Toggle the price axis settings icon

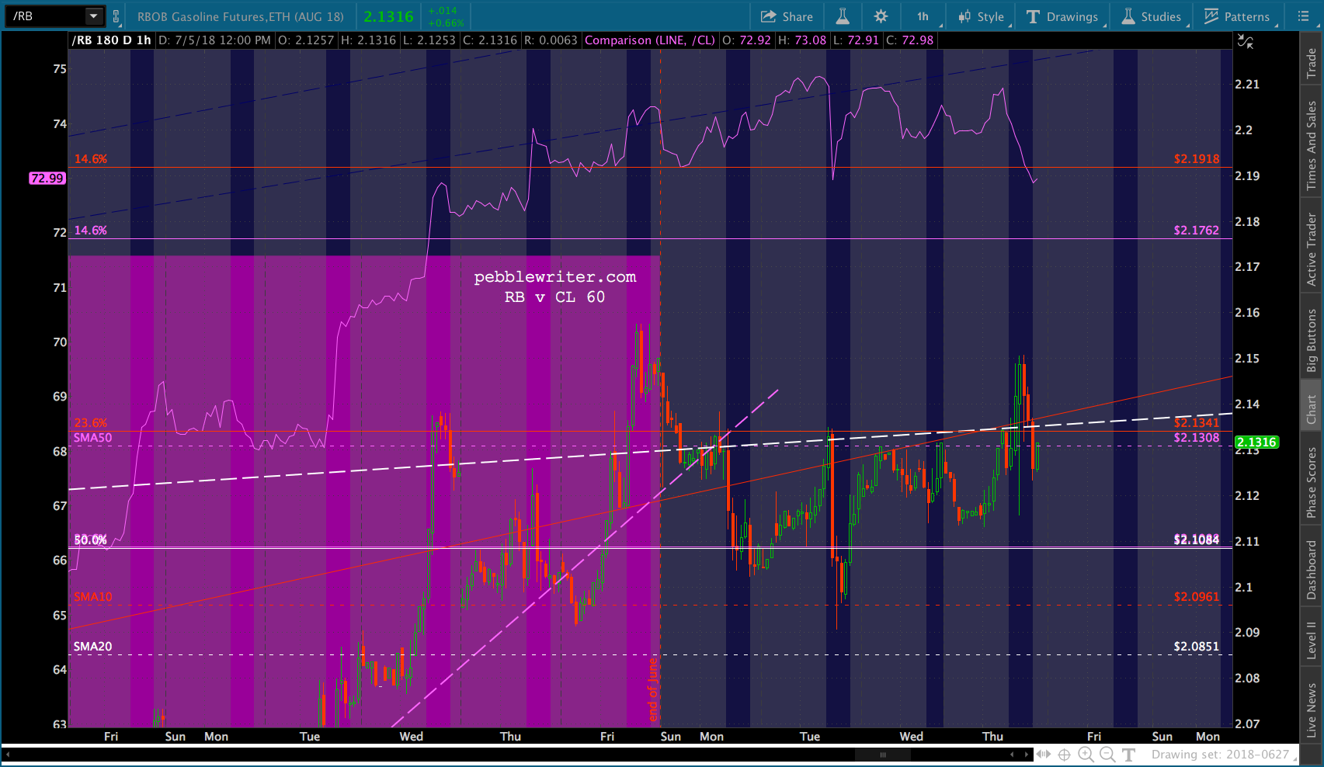click(x=1246, y=42)
